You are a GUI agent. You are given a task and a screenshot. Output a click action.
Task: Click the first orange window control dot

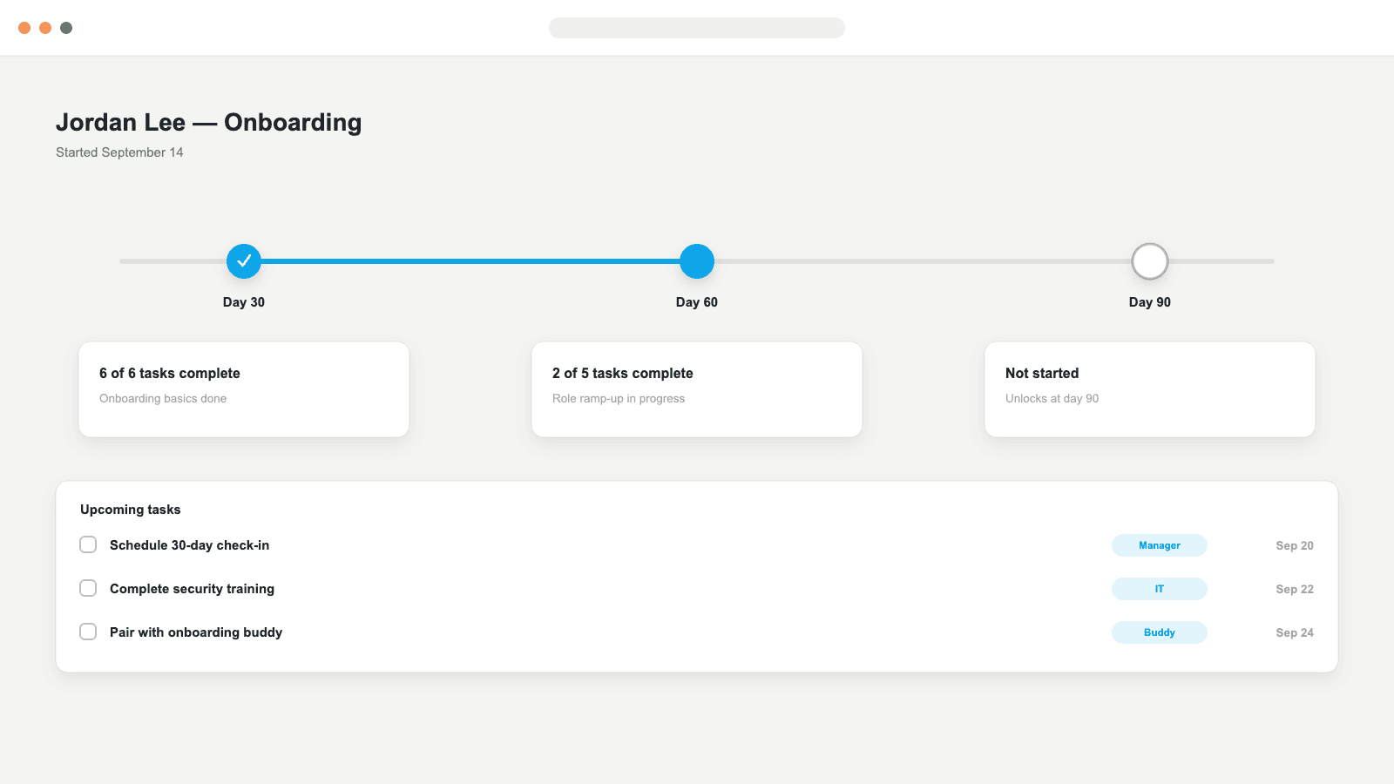tap(24, 28)
